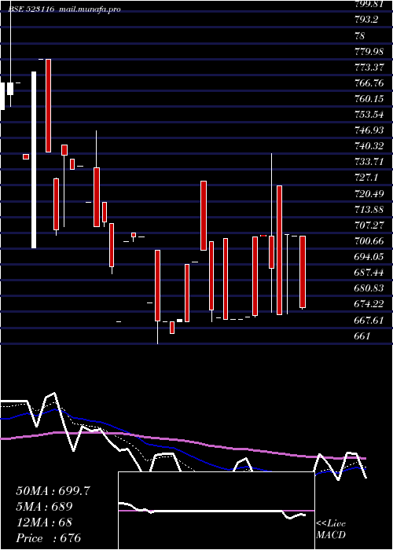Click the 779.98 price level label

point(370,52)
